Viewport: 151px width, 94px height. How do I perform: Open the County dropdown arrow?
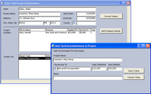[x=74, y=23]
